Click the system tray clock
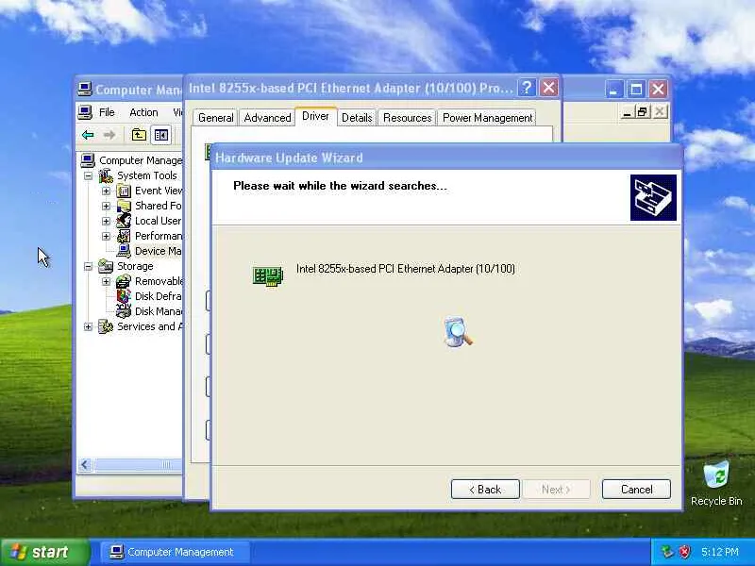This screenshot has width=755, height=566. point(720,552)
